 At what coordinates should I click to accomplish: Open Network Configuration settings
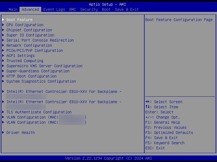(28, 45)
